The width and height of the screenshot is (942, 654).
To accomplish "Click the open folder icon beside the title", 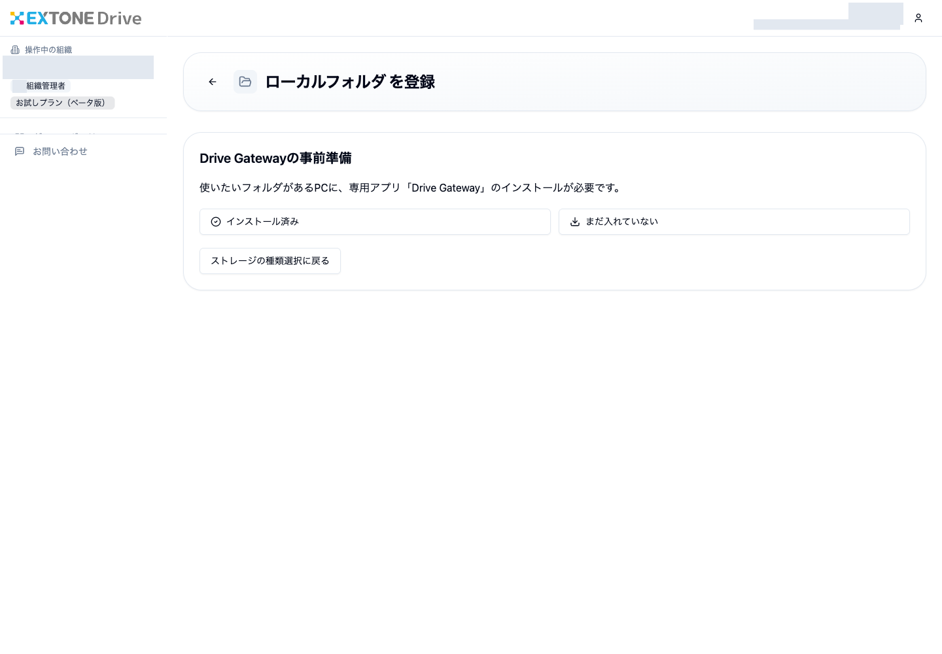I will click(245, 82).
